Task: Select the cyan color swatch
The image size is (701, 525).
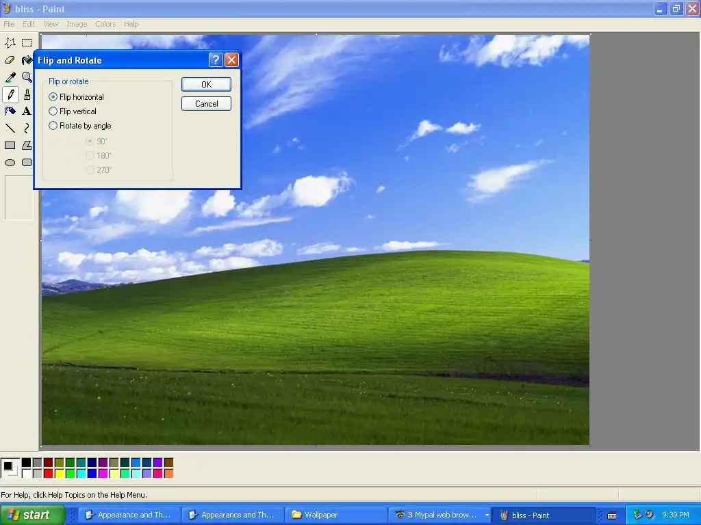Action: tap(81, 473)
